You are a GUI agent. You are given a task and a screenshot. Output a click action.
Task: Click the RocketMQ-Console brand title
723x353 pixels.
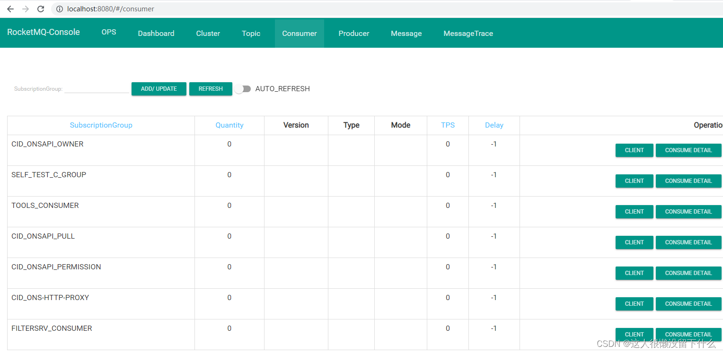(44, 32)
